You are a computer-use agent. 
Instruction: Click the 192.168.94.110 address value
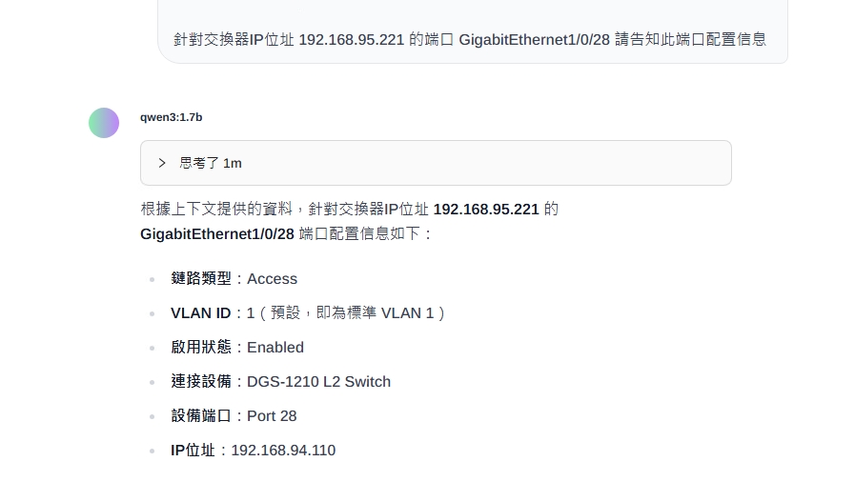[x=283, y=451]
